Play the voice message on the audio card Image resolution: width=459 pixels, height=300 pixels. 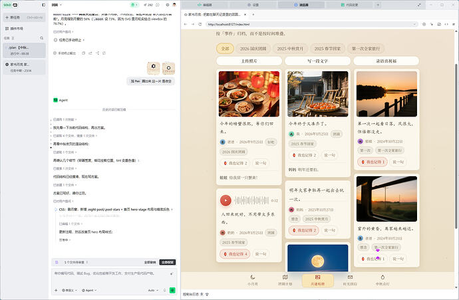pyautogui.click(x=226, y=200)
